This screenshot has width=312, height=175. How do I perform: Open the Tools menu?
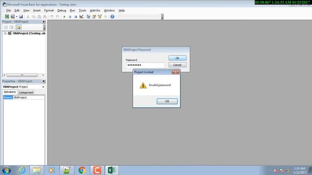pos(82,11)
